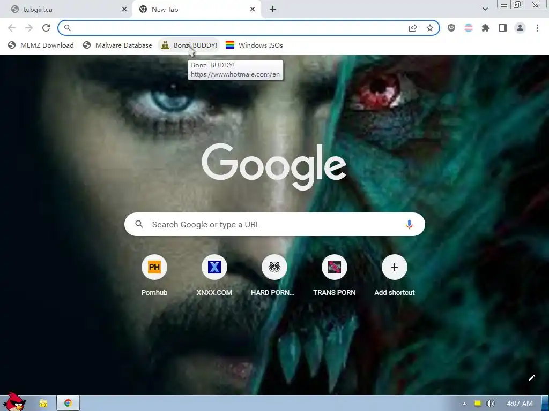Reload the current page

tap(46, 28)
